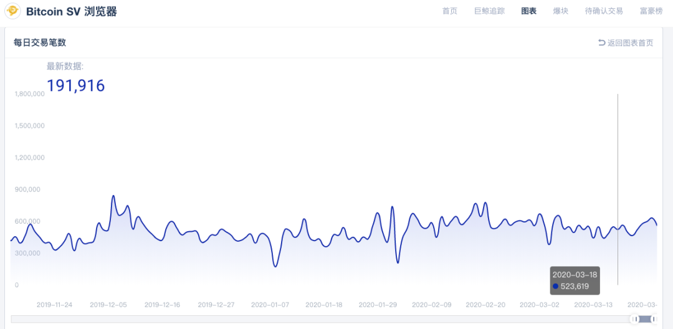
Task: Open the 爆块 navigation item
Action: tap(560, 11)
